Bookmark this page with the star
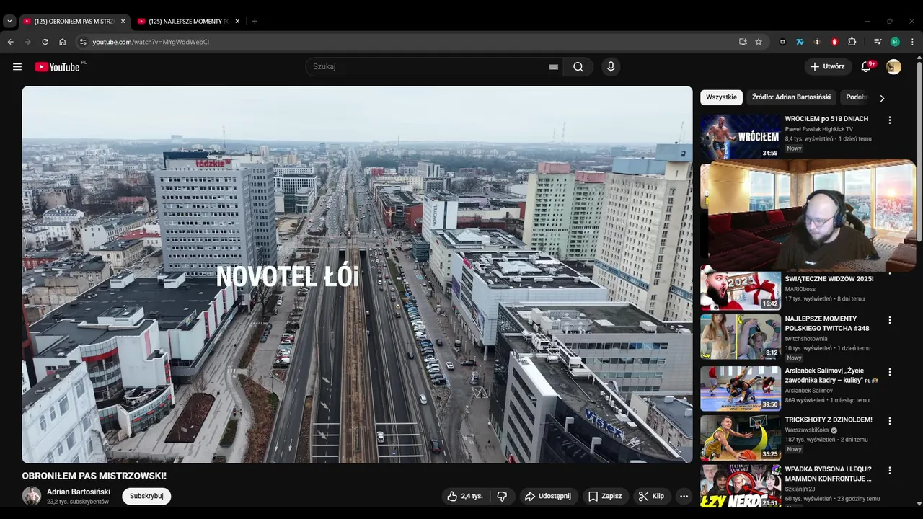The height and width of the screenshot is (519, 923). (759, 42)
